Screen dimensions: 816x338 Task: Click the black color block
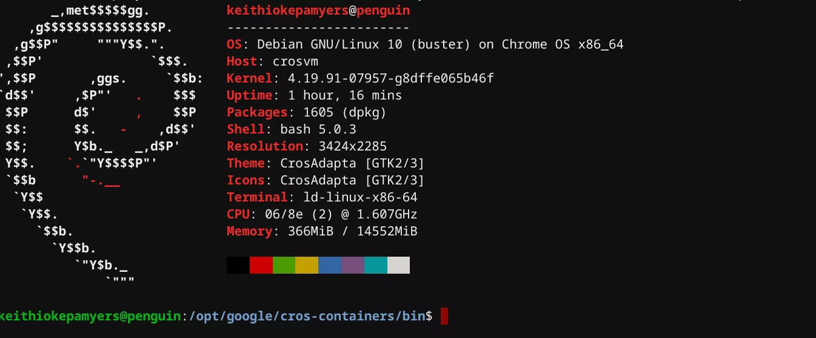(238, 265)
